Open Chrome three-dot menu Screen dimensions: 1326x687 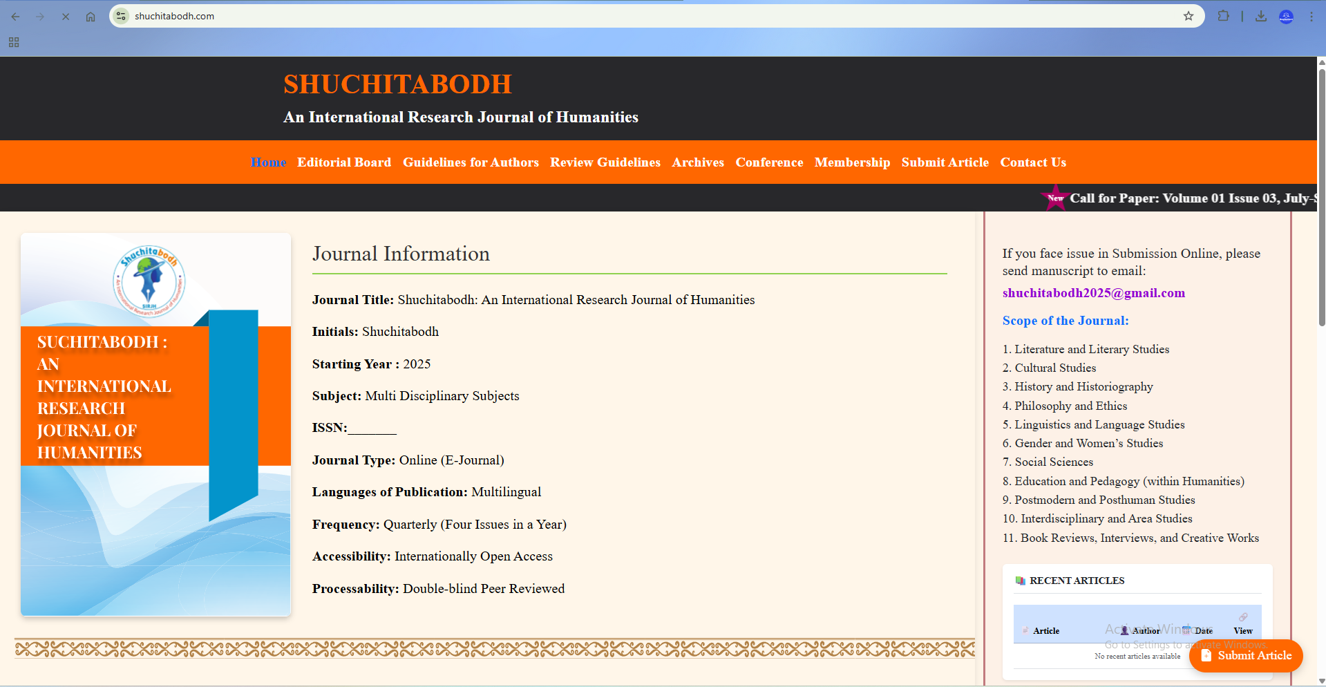(1311, 16)
